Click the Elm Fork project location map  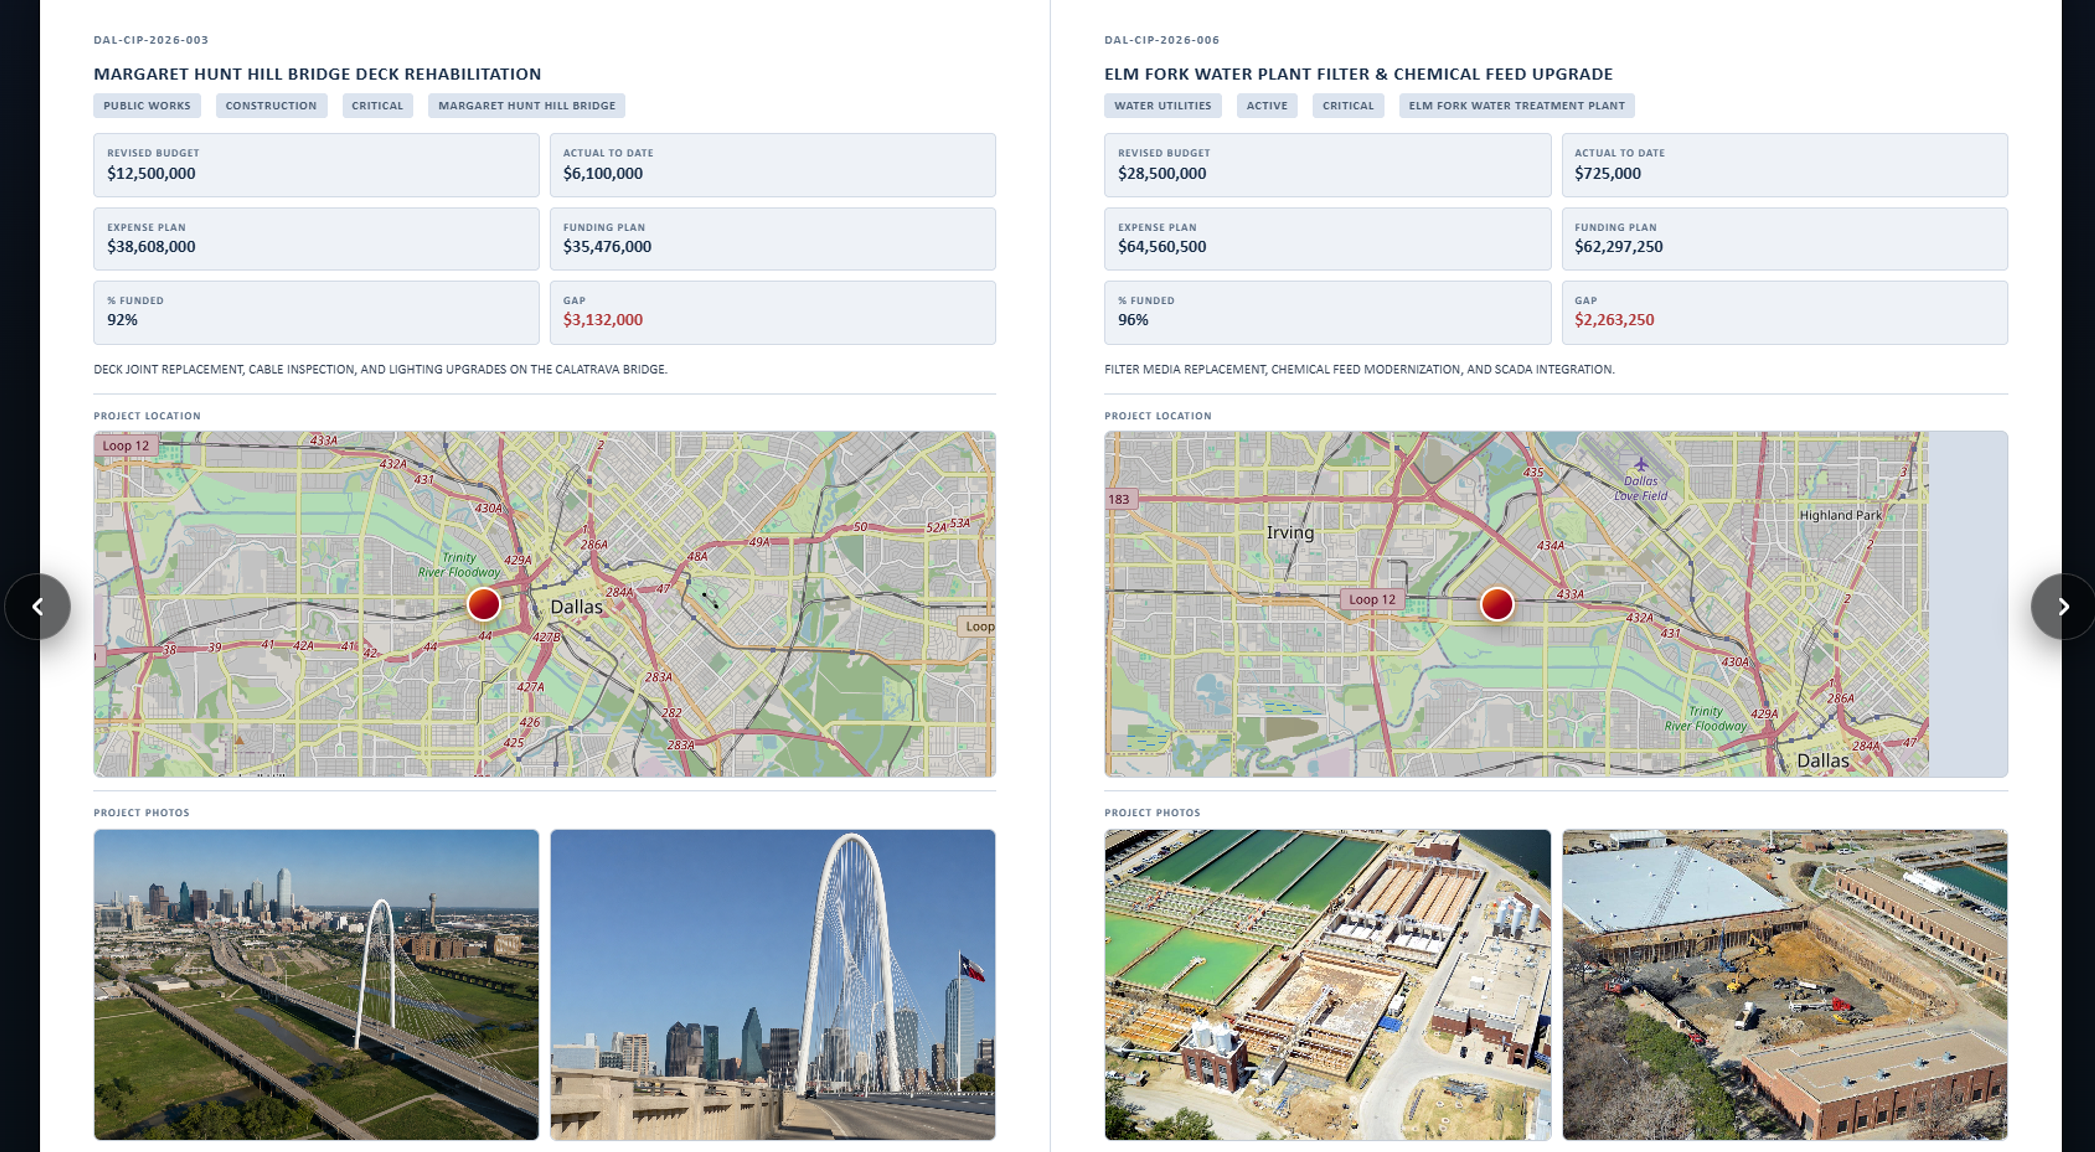click(x=1556, y=604)
